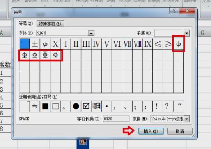
Task: Select the greater-than-or-equal symbol
Action: tap(168, 44)
